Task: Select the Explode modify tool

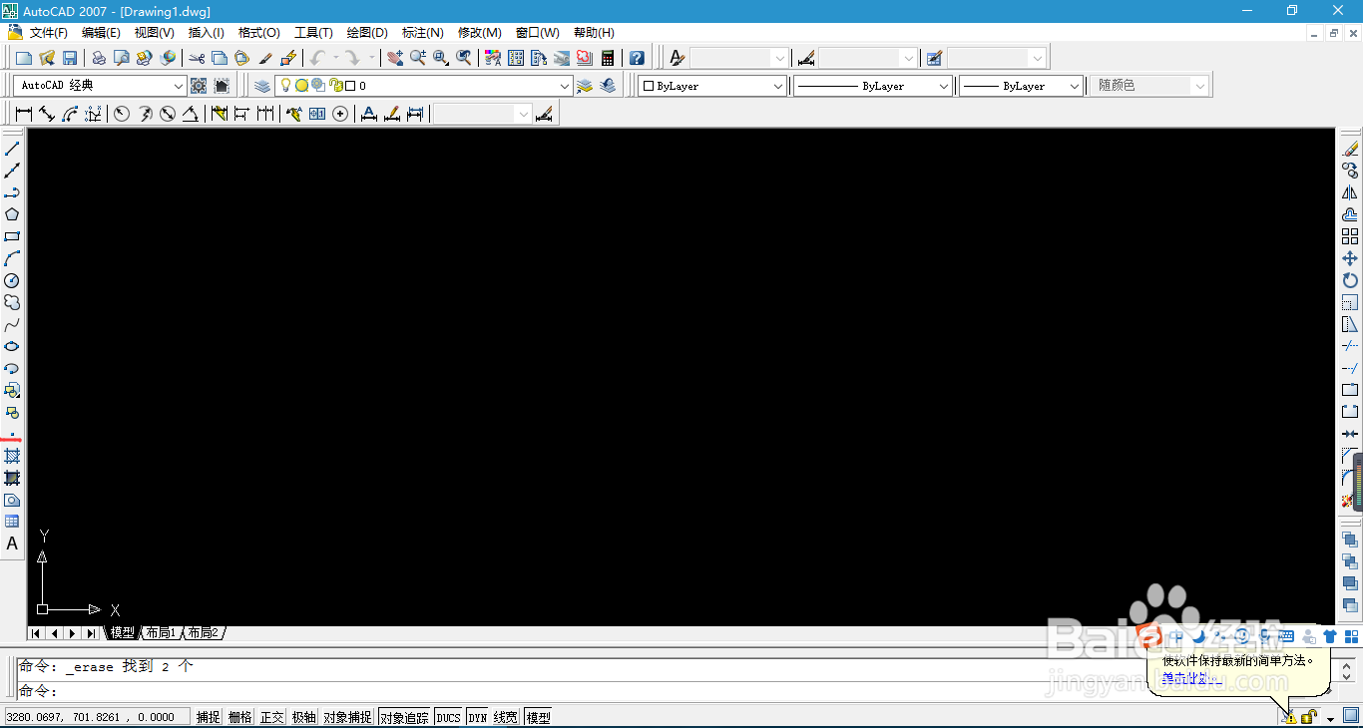Action: pyautogui.click(x=1348, y=501)
